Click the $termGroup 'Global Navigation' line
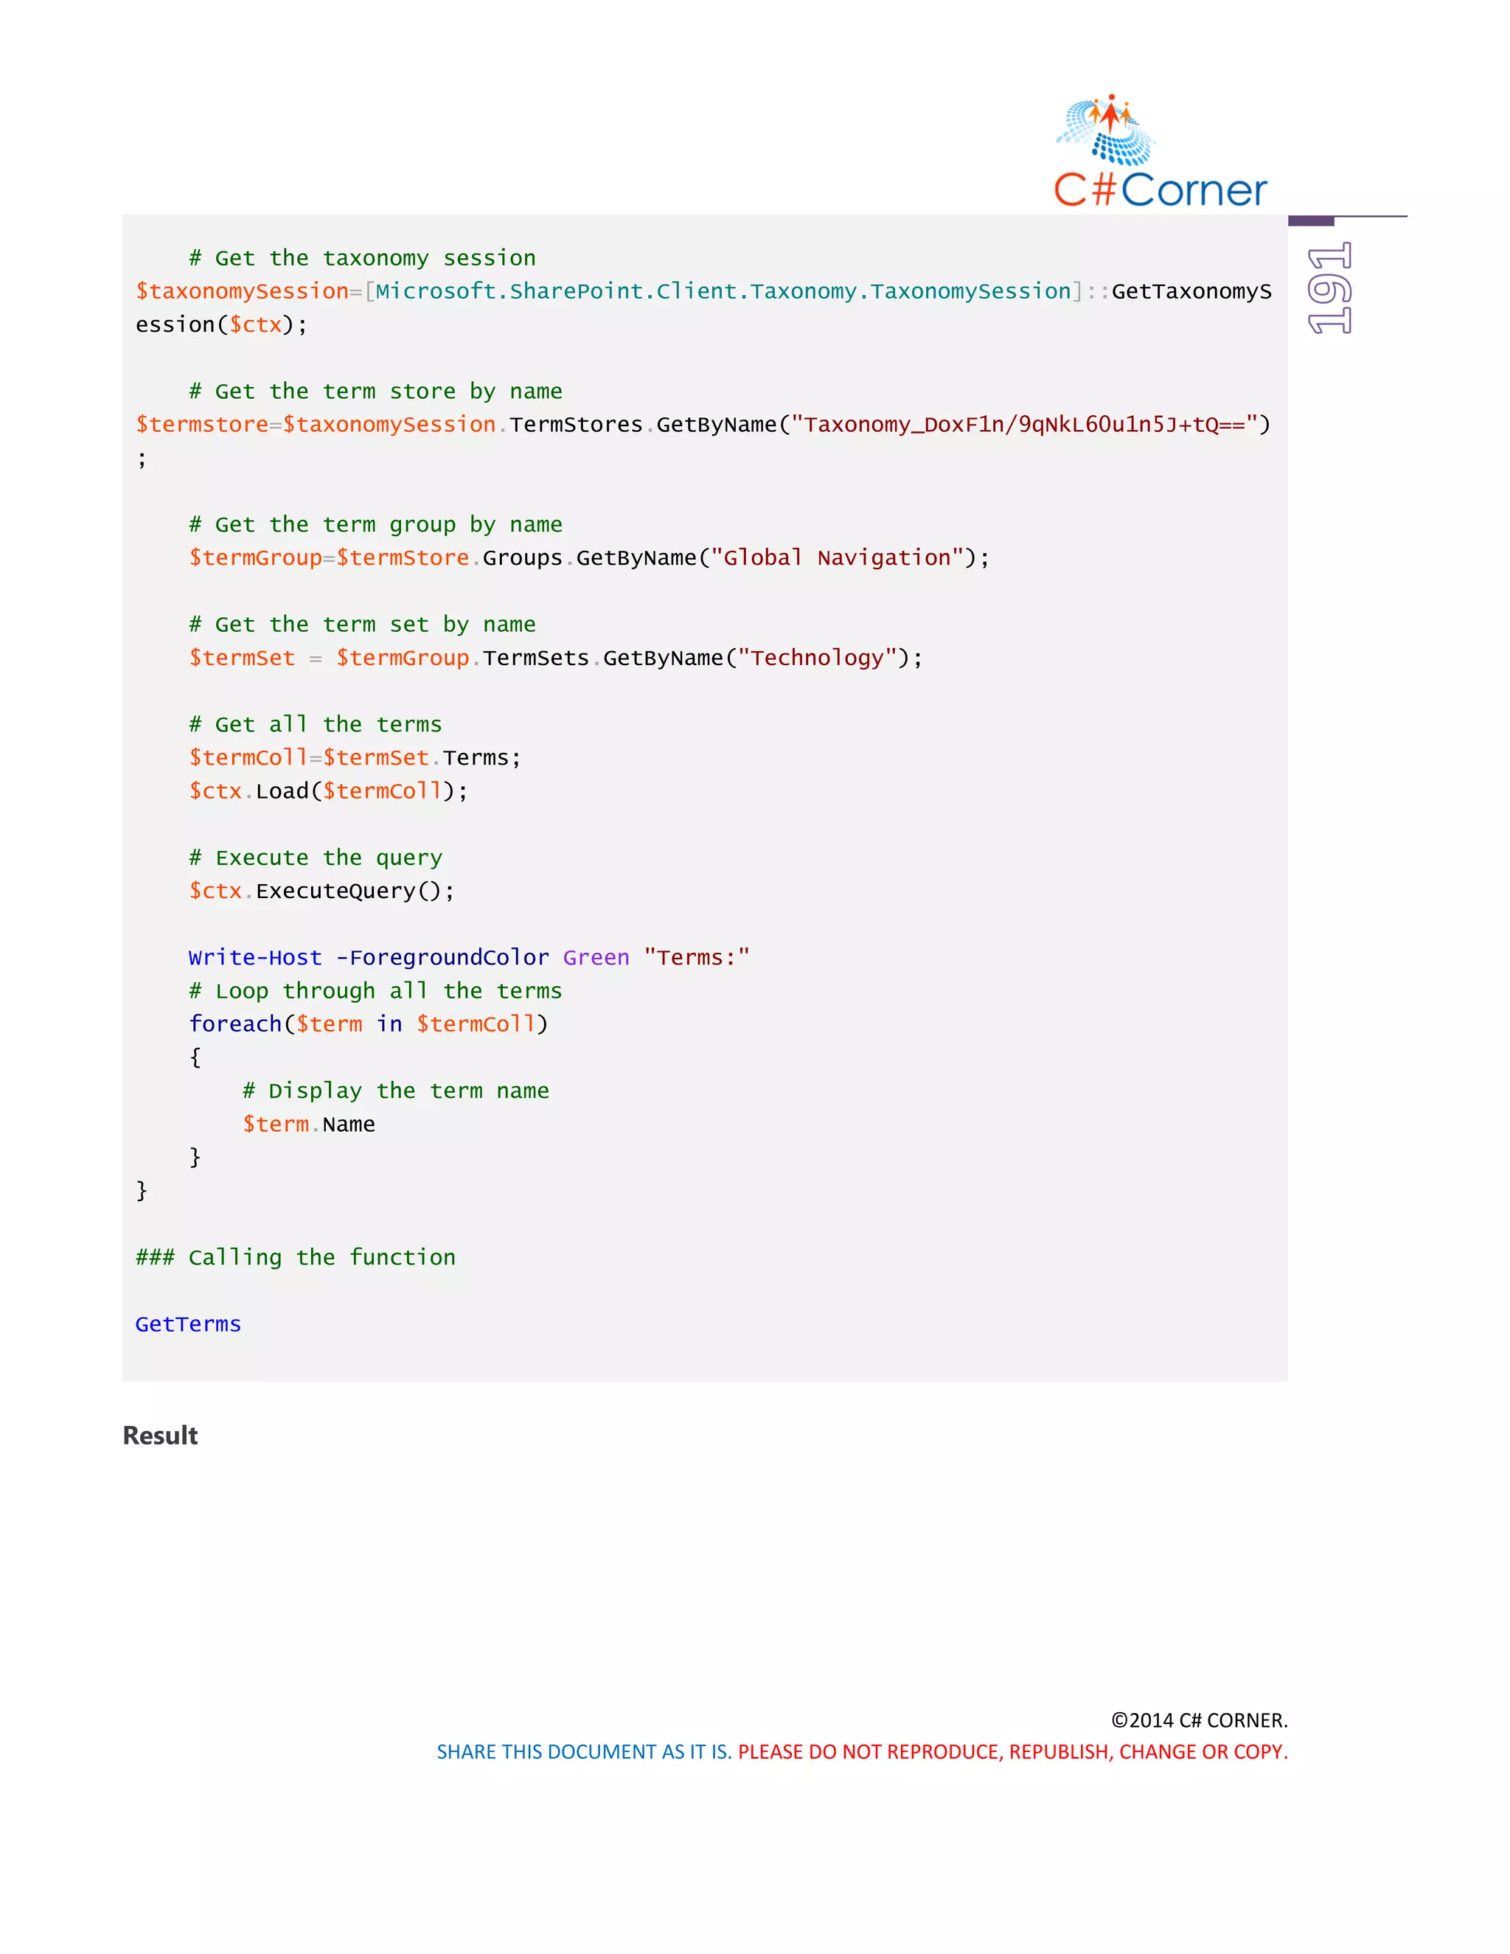1510x1954 pixels. click(x=590, y=557)
